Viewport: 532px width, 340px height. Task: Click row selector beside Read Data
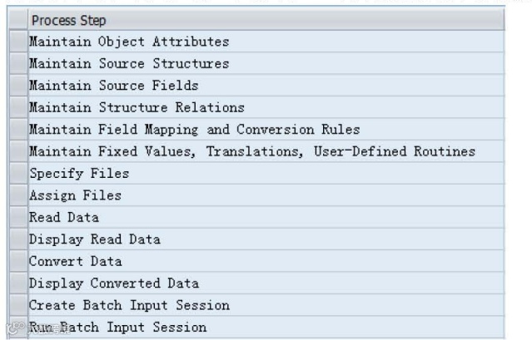pyautogui.click(x=17, y=218)
